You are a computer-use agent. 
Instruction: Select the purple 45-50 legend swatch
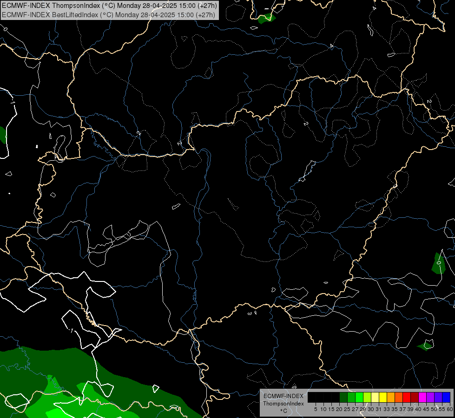[430, 397]
